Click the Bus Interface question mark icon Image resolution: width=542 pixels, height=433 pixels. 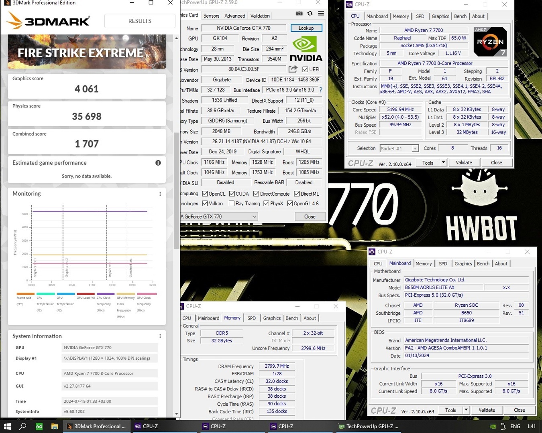click(x=321, y=90)
